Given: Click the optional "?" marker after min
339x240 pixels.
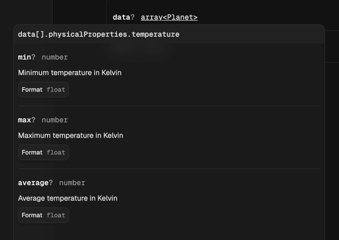Looking at the screenshot, I should point(34,57).
